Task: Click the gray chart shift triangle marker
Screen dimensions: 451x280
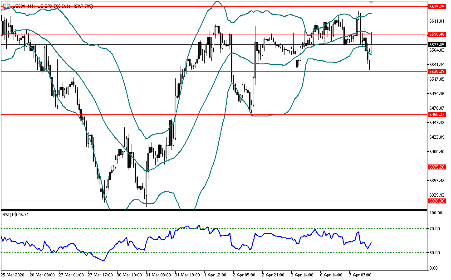Action: (372, 3)
